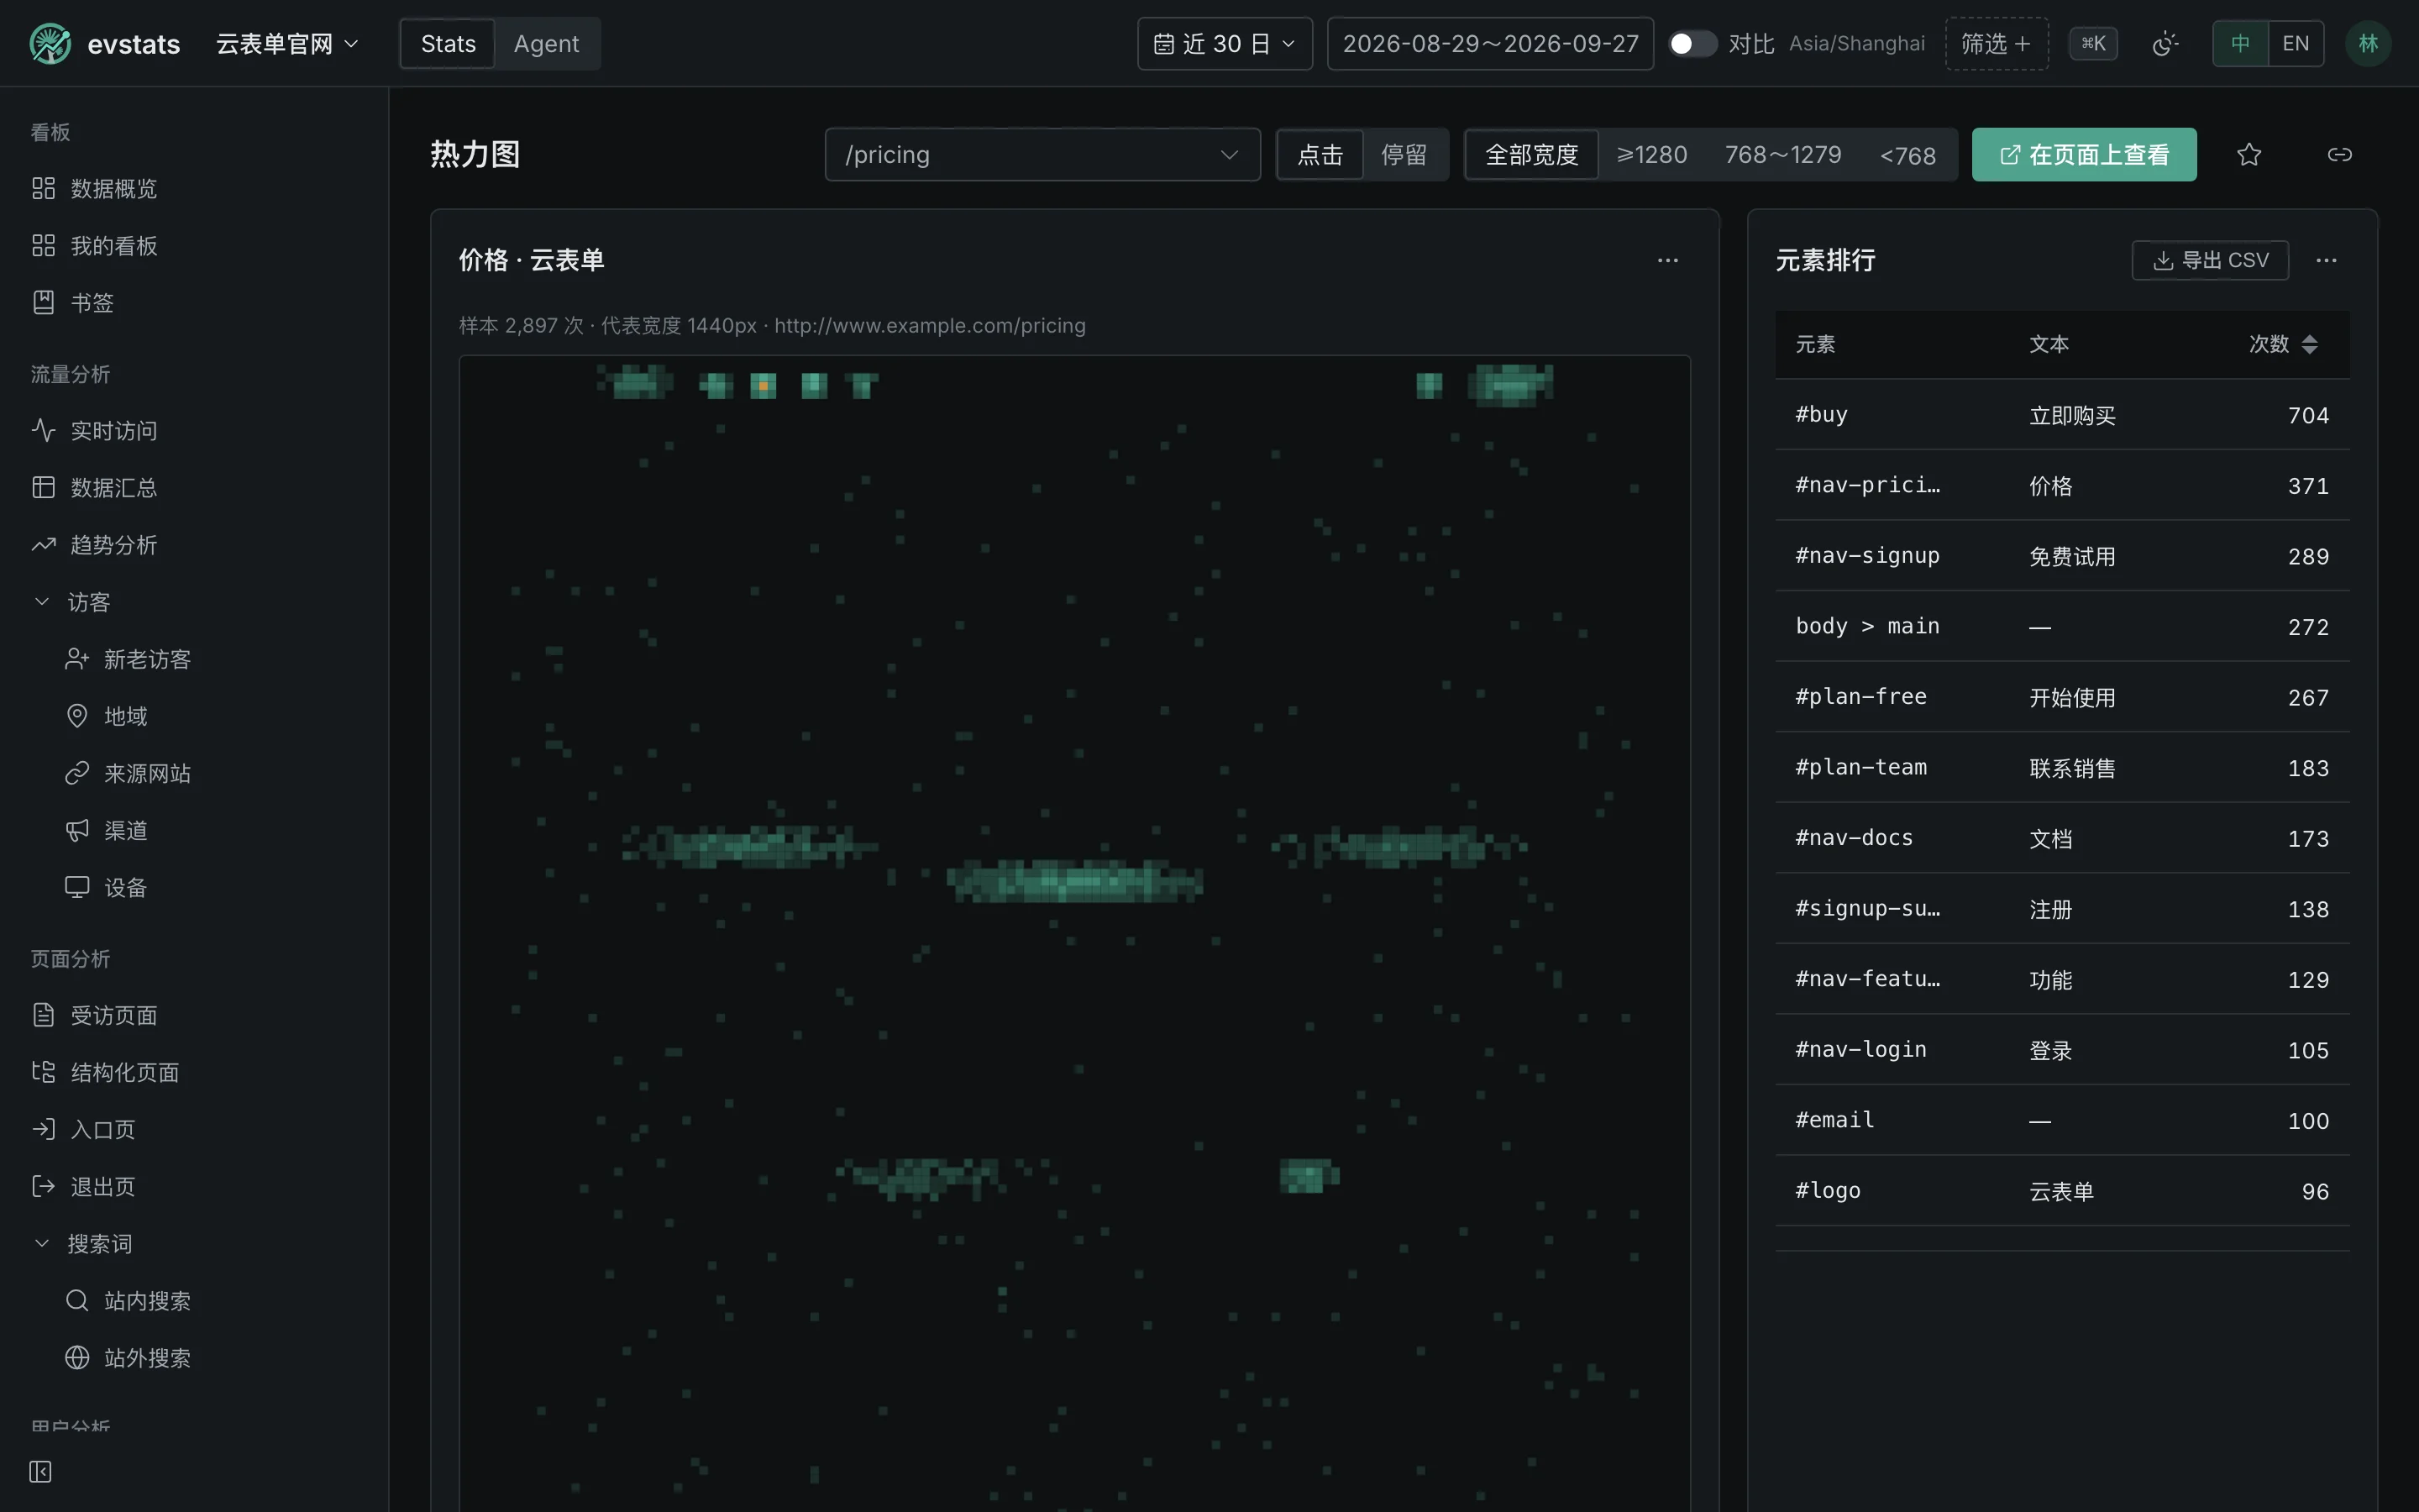Image resolution: width=2419 pixels, height=1512 pixels.
Task: Switch language to EN
Action: [2296, 44]
